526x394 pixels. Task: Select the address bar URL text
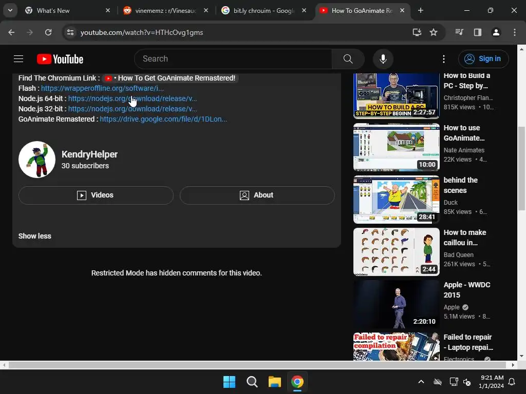tap(142, 32)
